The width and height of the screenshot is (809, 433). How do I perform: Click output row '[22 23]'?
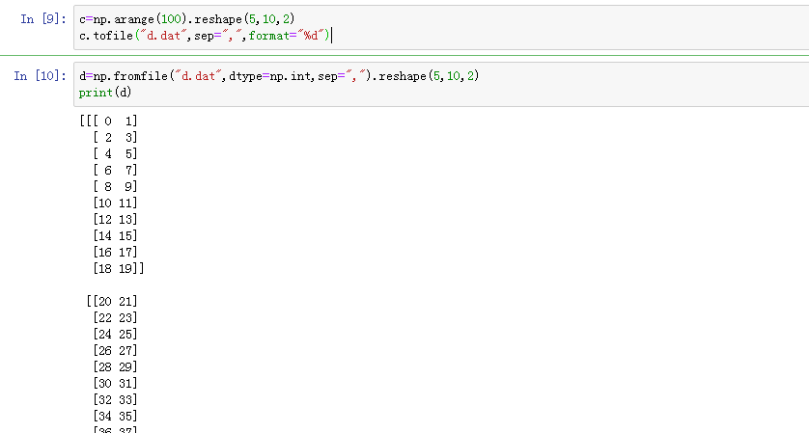pos(115,318)
